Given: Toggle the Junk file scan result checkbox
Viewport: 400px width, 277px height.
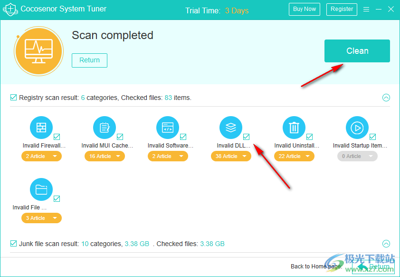Looking at the screenshot, I should click(x=14, y=244).
